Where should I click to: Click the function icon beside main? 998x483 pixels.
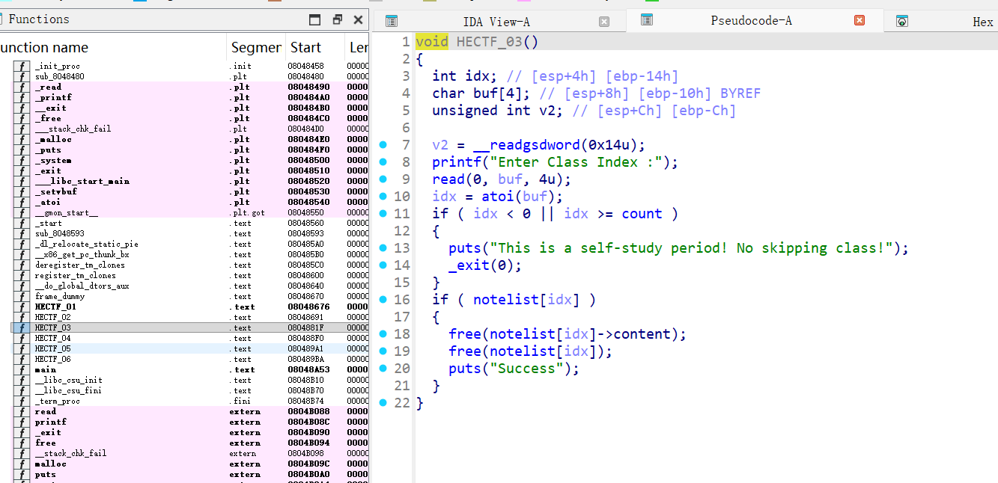(20, 369)
